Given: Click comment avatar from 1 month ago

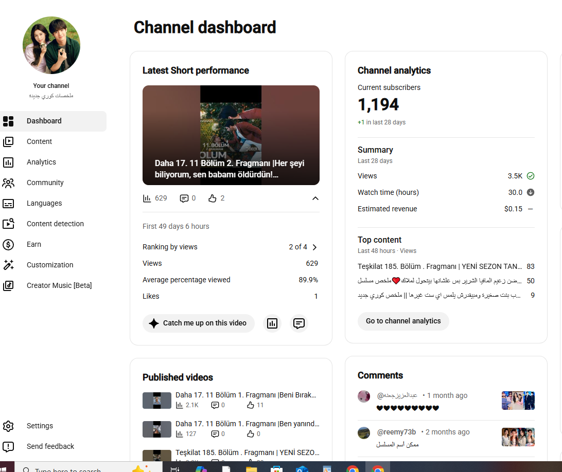Looking at the screenshot, I should [x=364, y=396].
